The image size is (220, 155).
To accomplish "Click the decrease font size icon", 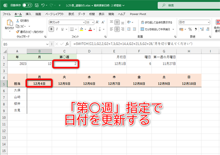I will pos(103,22).
